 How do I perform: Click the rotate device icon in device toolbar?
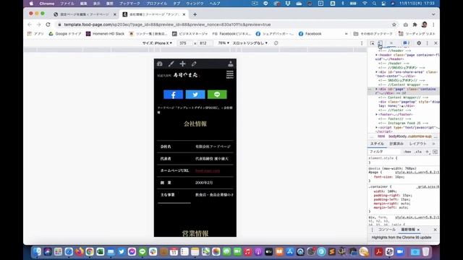click(x=276, y=43)
